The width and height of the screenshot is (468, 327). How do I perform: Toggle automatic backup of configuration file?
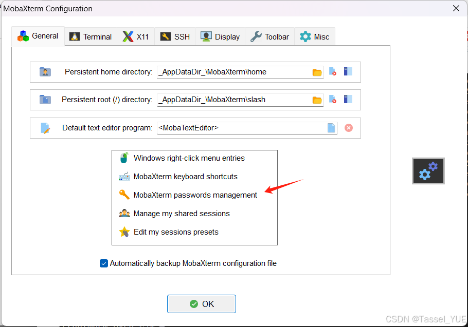point(103,263)
